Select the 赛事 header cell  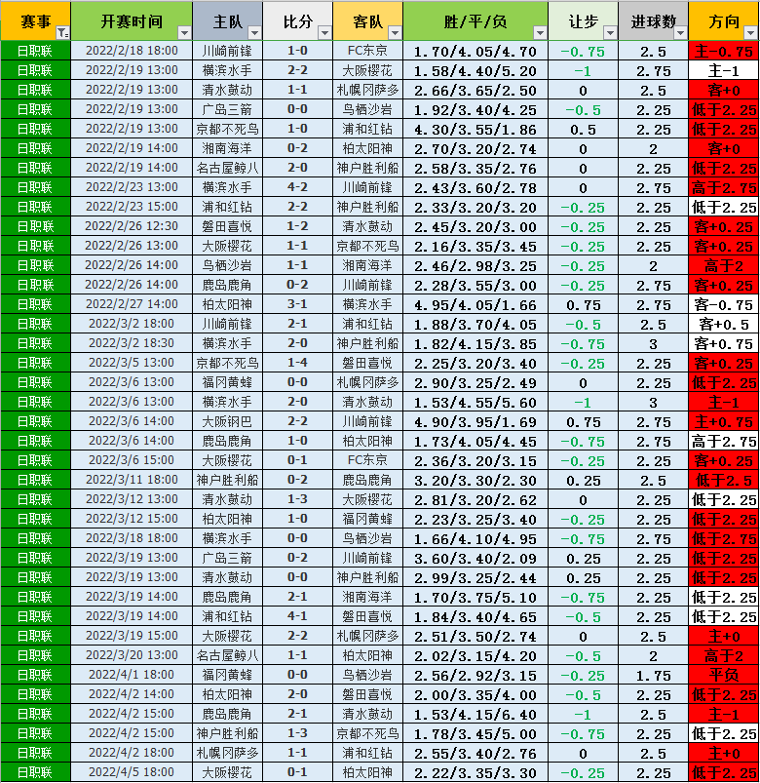tap(35, 21)
